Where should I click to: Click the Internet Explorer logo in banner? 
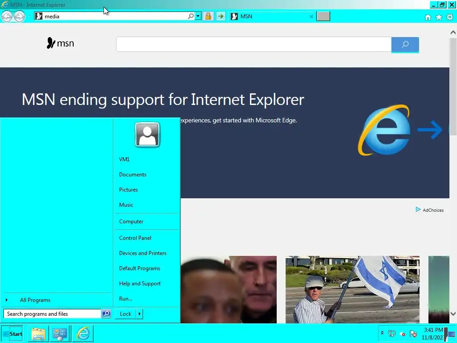click(x=384, y=130)
